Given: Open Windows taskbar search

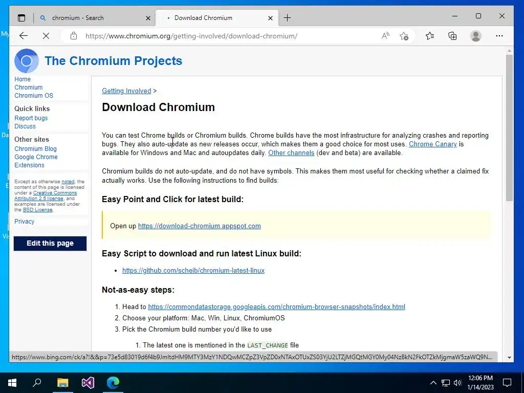Looking at the screenshot, I should pos(37,382).
